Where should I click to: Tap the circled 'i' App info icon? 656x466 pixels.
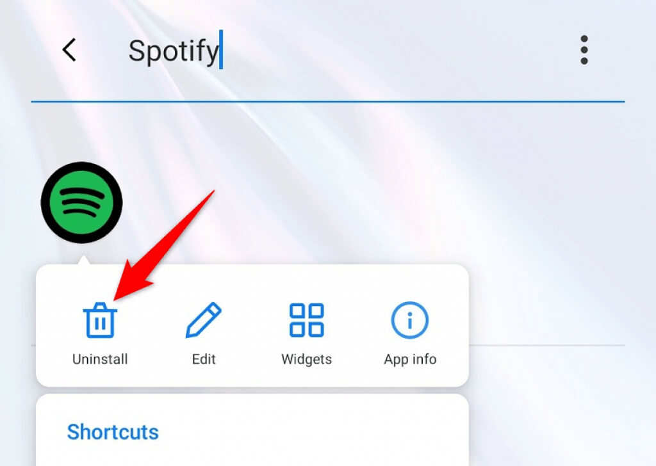coord(410,320)
